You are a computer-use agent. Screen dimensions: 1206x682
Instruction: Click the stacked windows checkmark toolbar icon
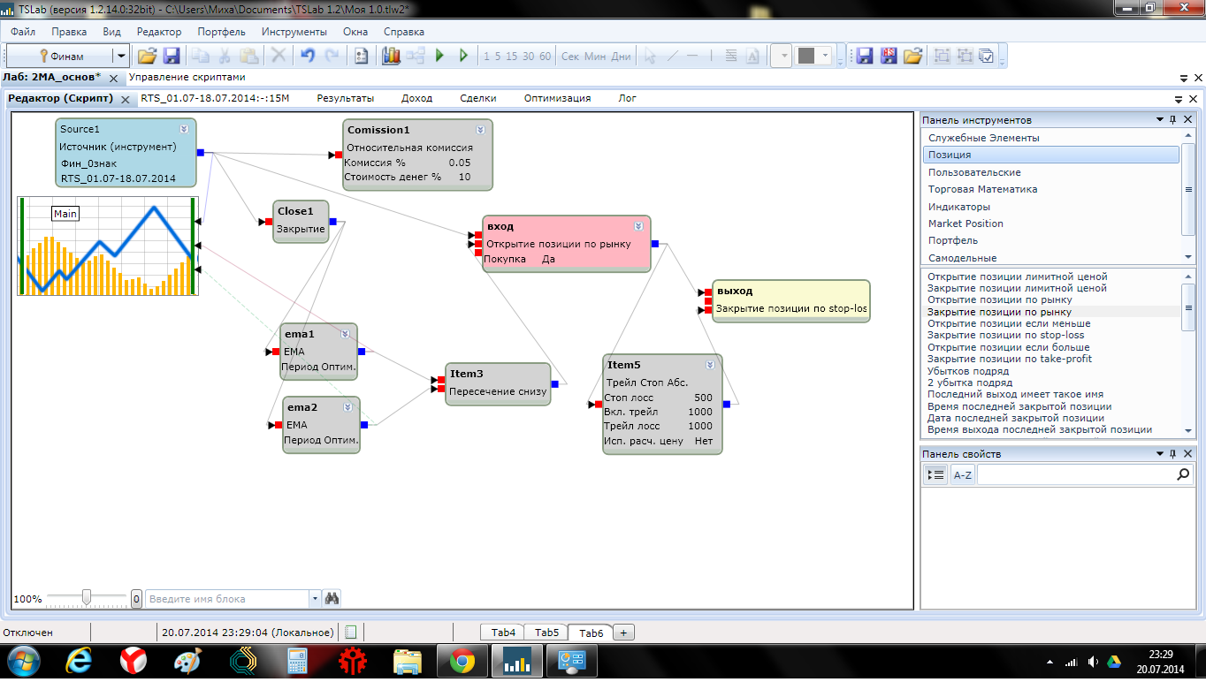[x=987, y=56]
